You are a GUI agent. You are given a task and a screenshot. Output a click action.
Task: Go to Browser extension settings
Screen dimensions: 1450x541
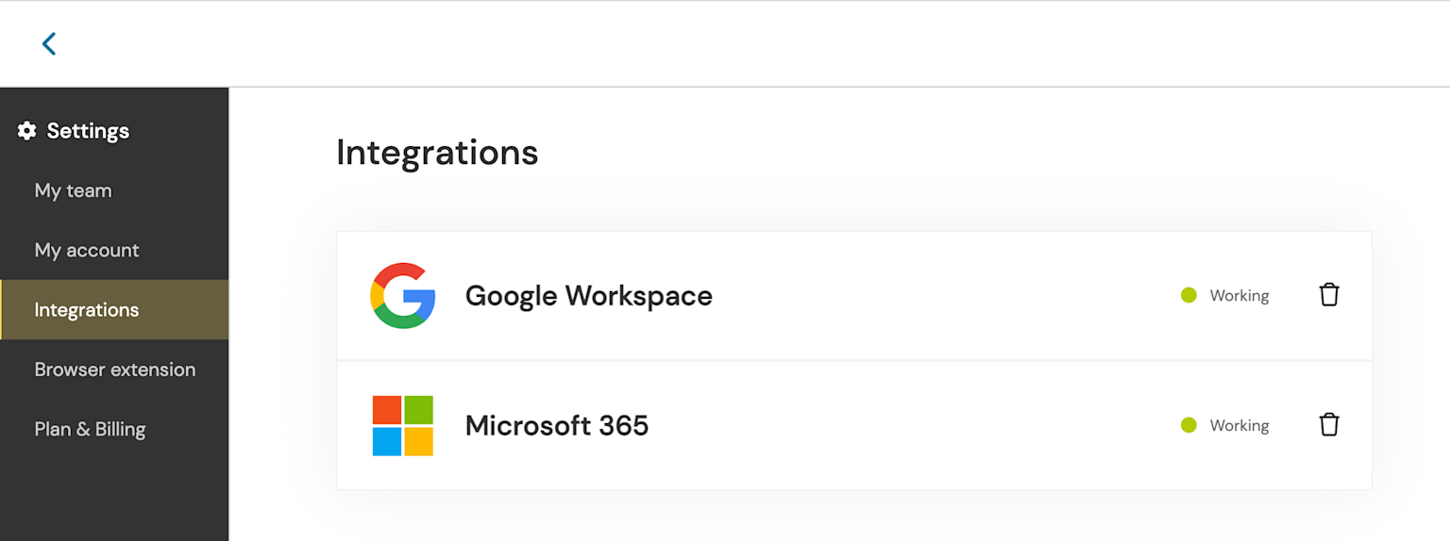[x=115, y=369]
